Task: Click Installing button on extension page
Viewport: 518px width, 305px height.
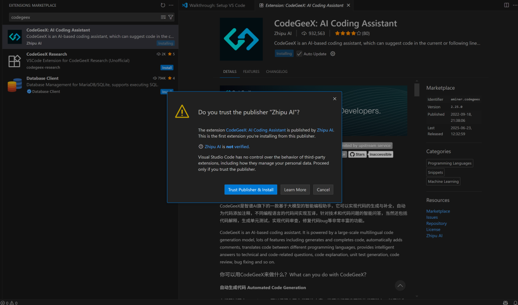Action: 284,54
